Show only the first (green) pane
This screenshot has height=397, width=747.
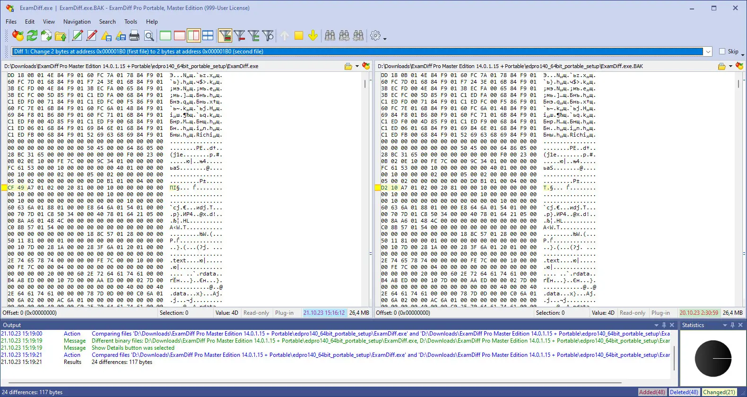coord(165,35)
